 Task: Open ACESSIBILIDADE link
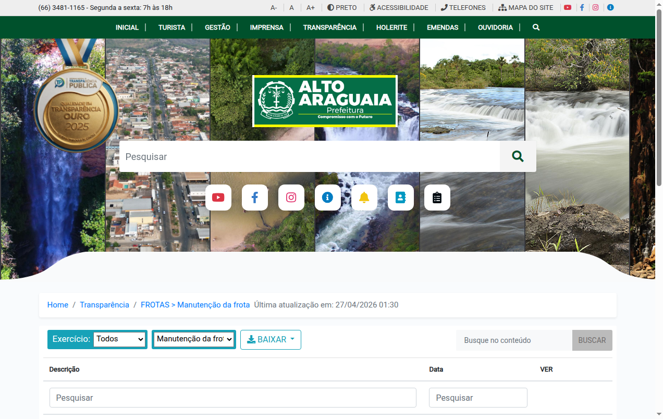click(399, 8)
